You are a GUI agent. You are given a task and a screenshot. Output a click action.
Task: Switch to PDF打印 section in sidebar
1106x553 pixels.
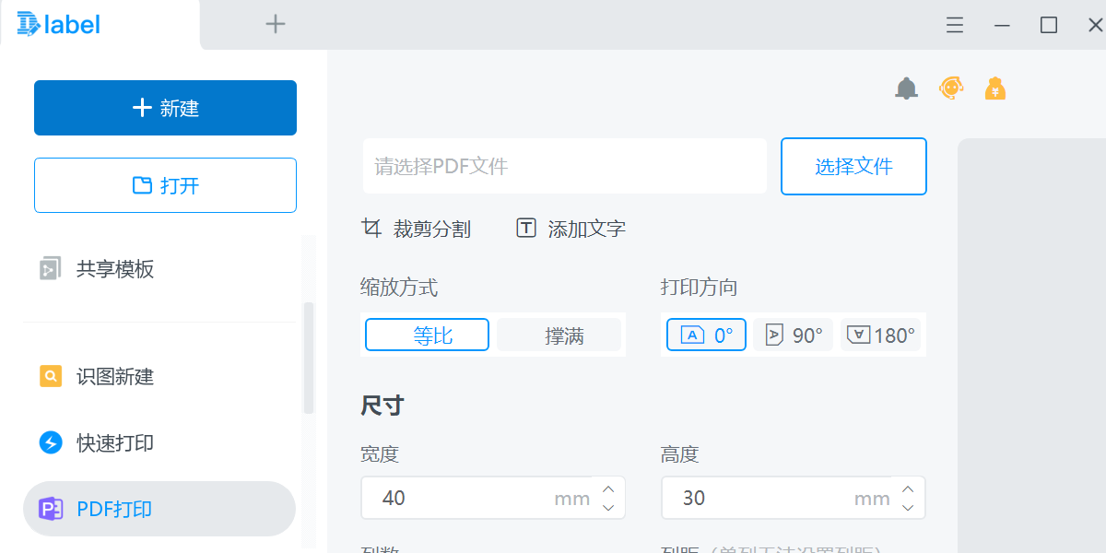pyautogui.click(x=111, y=508)
